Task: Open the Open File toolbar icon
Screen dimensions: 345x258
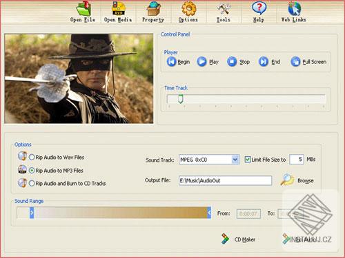Action: point(83,8)
